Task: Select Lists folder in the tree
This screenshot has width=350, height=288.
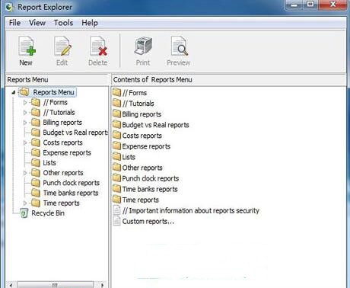Action: click(49, 163)
